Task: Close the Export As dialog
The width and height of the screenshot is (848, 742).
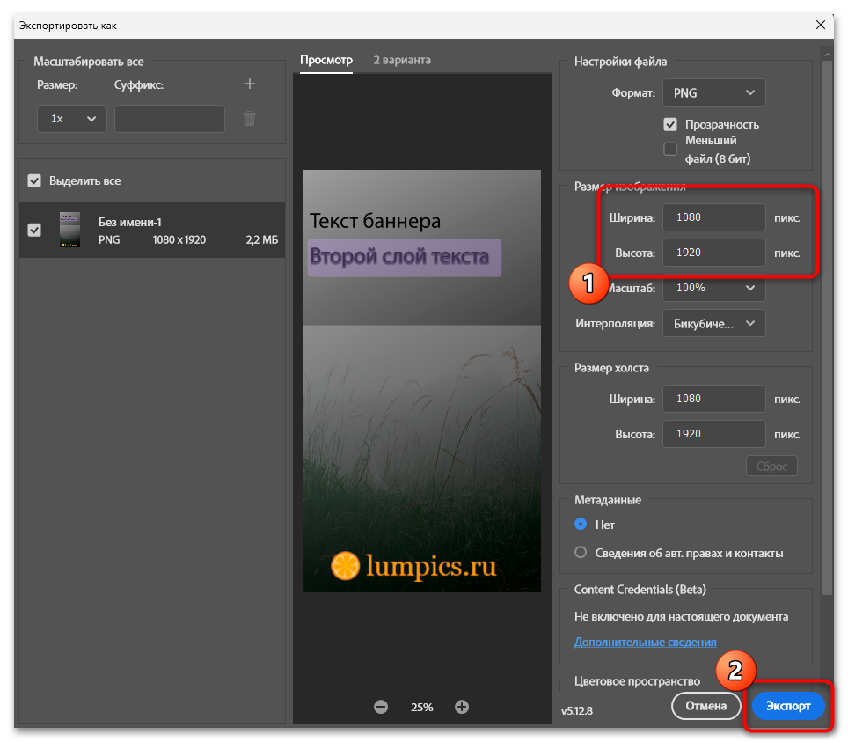Action: pyautogui.click(x=821, y=25)
